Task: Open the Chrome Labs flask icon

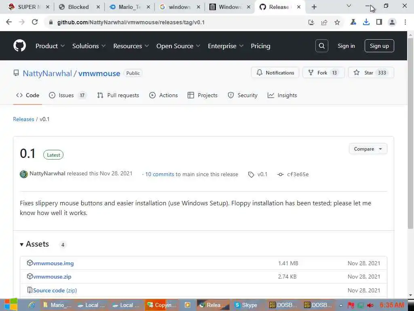Action: click(x=353, y=22)
